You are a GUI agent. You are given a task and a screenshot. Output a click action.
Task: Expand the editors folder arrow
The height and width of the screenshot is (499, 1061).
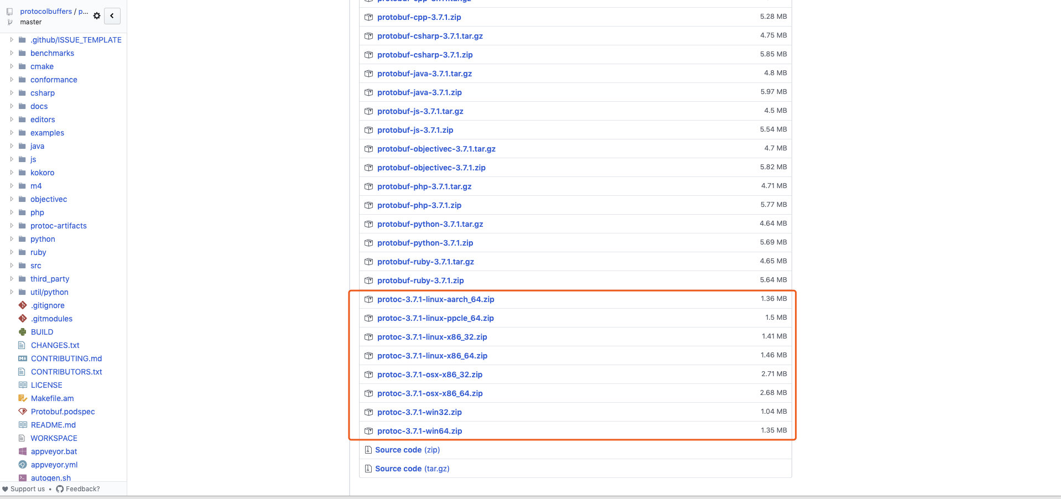12,119
